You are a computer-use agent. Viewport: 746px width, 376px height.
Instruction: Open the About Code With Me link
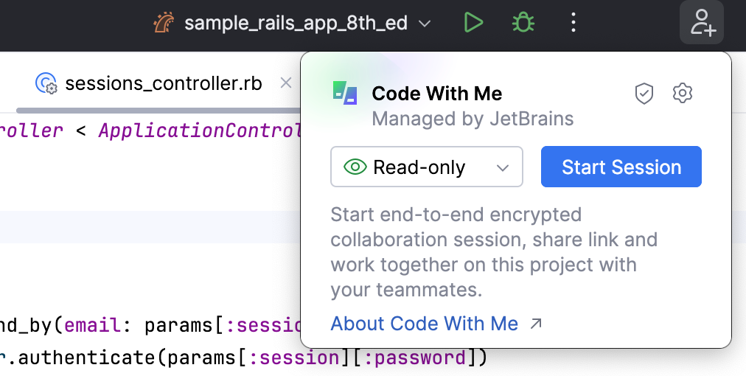(424, 324)
